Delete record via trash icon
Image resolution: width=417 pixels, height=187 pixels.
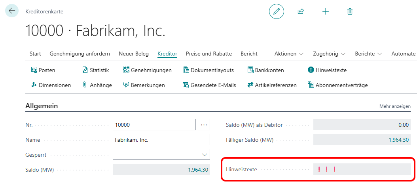(350, 11)
